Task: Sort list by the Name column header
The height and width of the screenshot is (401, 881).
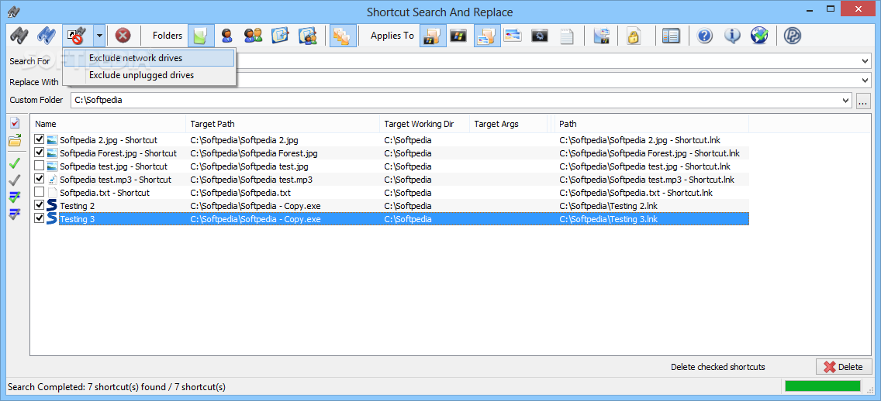Action: click(x=108, y=124)
